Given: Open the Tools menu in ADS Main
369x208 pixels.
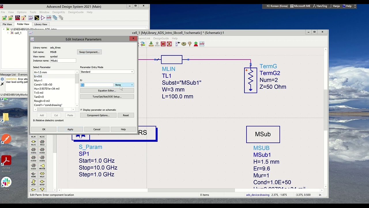Looking at the screenshot, I should click(33, 12).
